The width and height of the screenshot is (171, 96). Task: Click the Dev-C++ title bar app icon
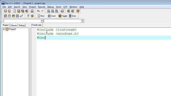click(x=3, y=3)
